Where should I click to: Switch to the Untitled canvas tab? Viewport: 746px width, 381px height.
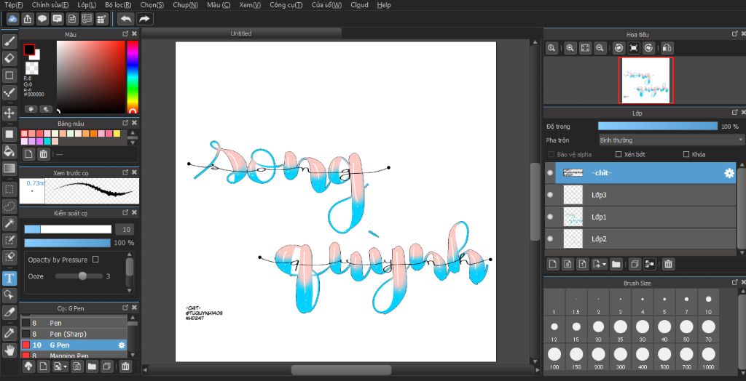click(241, 33)
